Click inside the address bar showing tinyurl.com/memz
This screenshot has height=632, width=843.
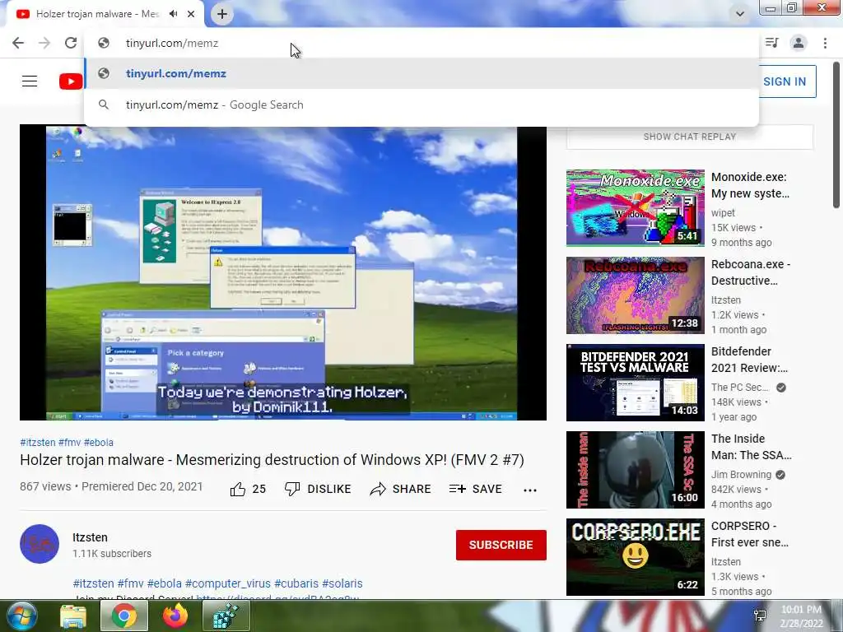coord(421,43)
